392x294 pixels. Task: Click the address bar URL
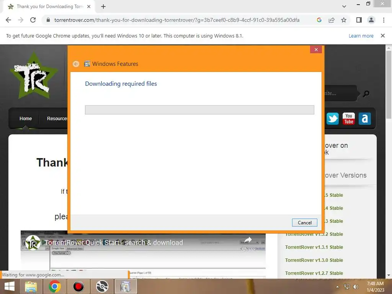coord(177,20)
